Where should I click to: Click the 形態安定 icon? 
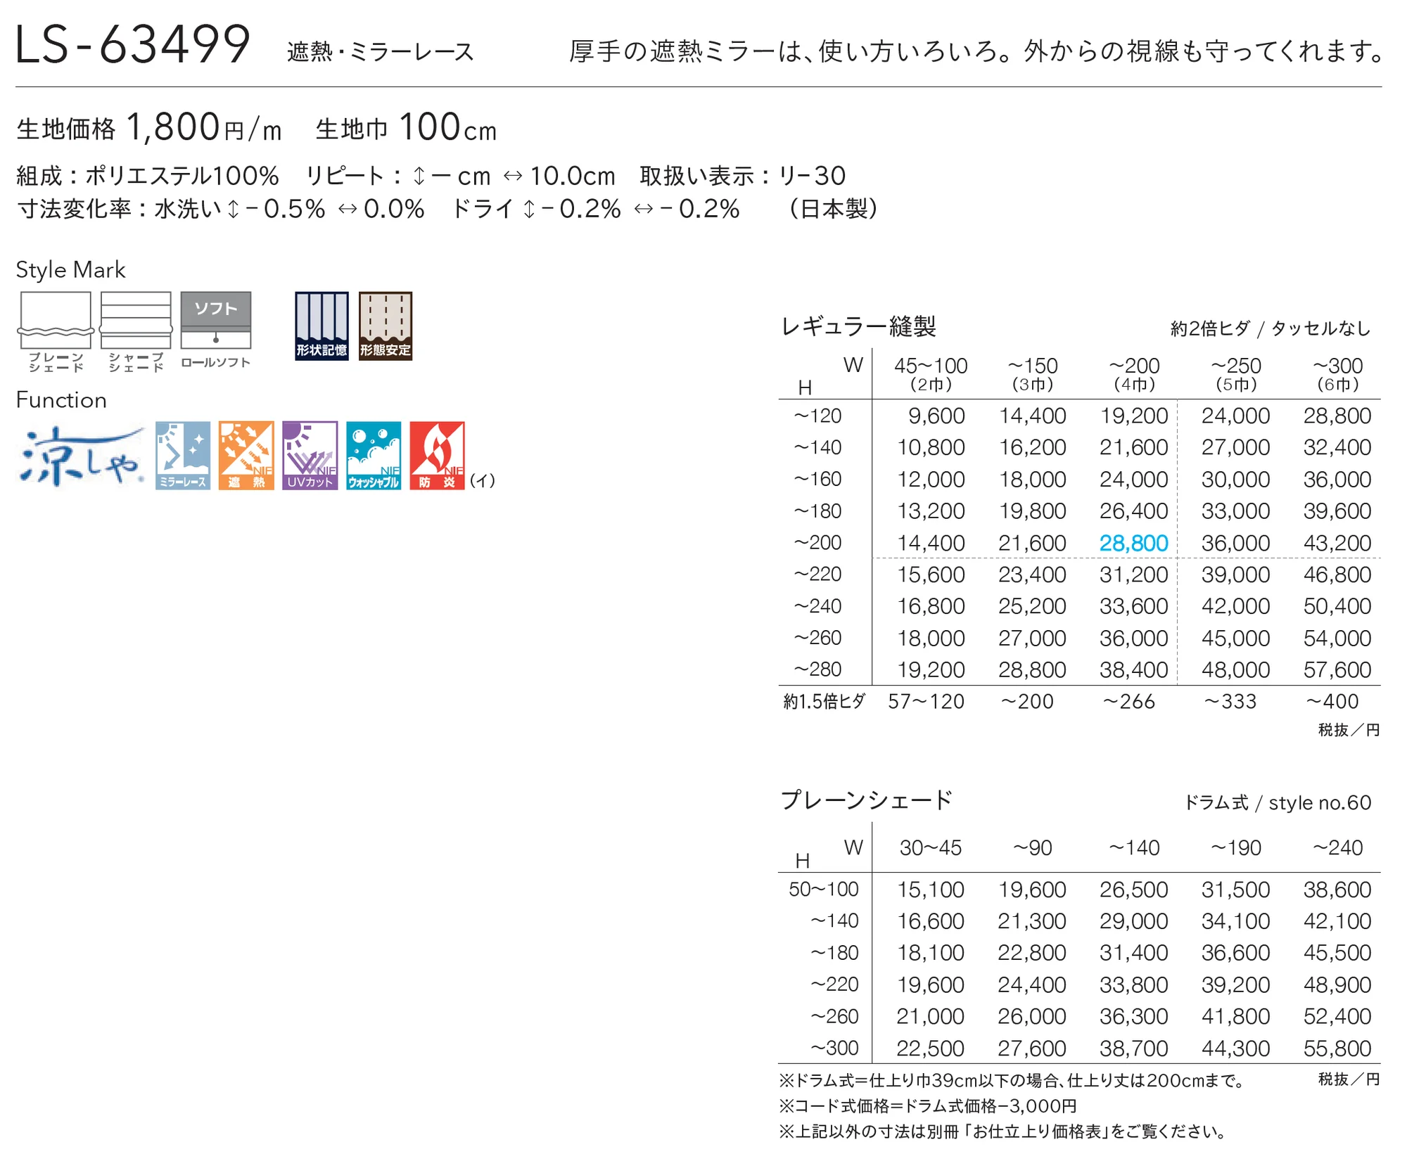[x=386, y=326]
